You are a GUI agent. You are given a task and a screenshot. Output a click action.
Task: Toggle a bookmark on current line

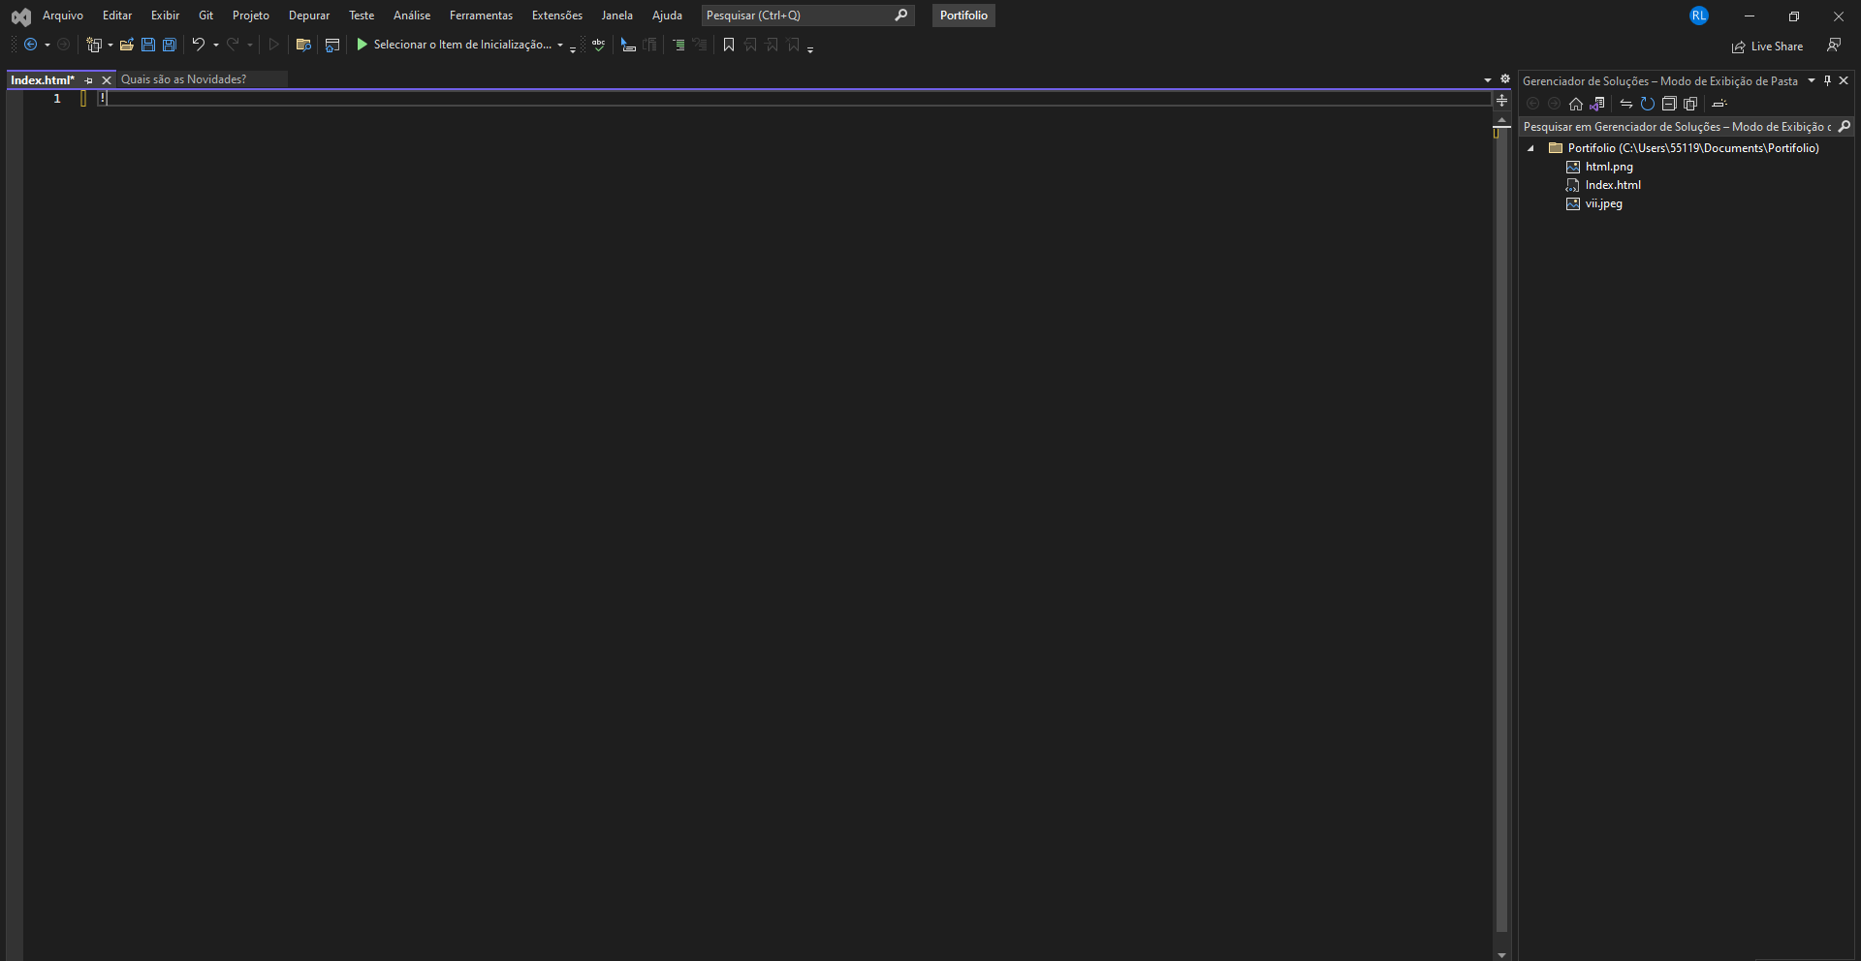click(729, 45)
